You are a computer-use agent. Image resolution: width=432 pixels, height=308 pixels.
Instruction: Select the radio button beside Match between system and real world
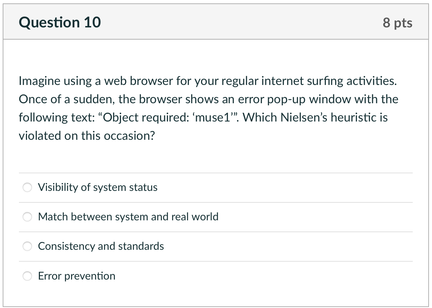(x=27, y=217)
